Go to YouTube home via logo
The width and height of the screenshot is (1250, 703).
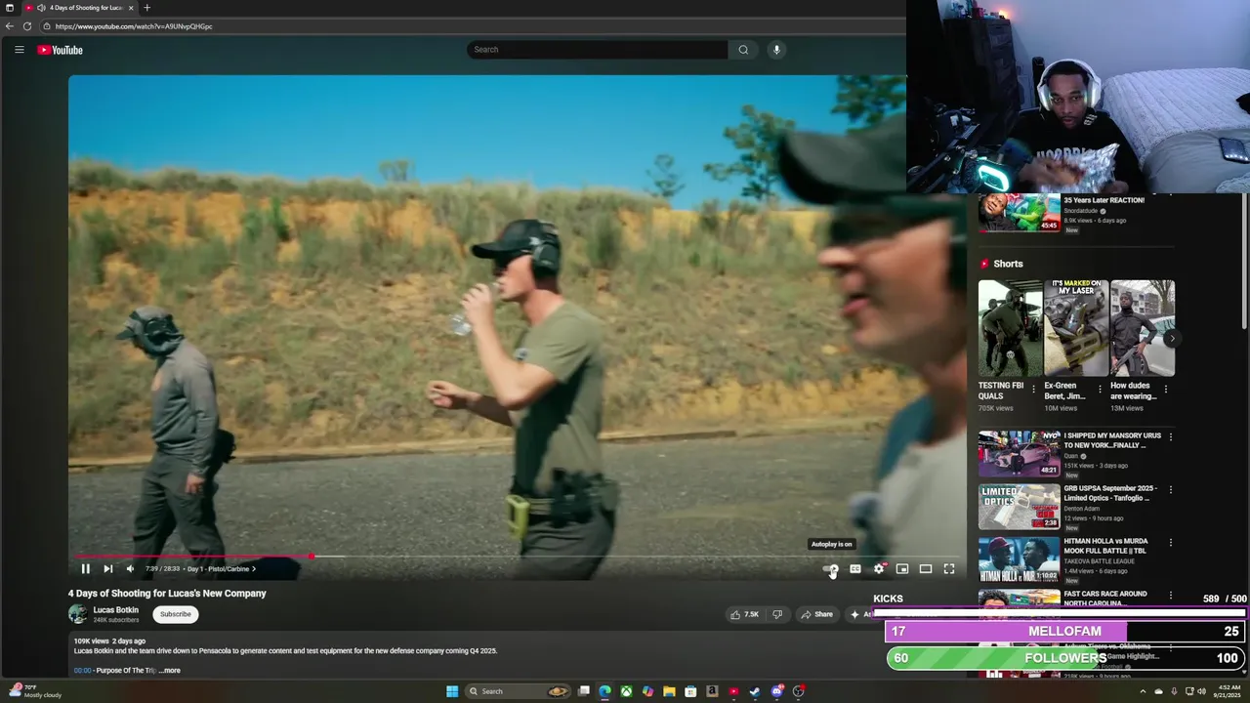pos(61,50)
